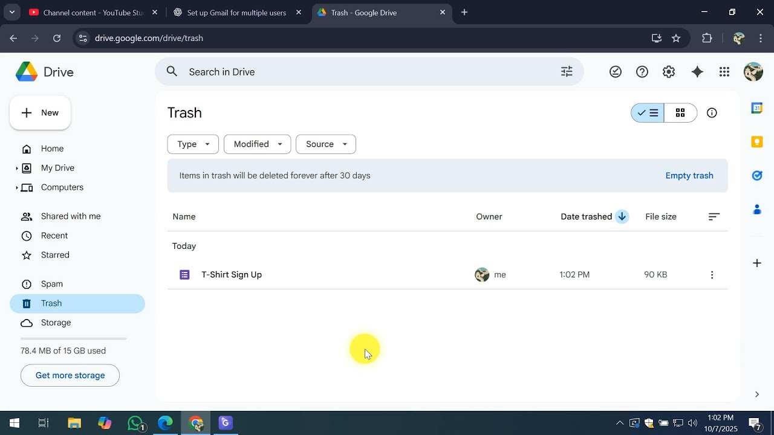The image size is (774, 435).
Task: Click the Date trashed column header
Action: point(587,217)
